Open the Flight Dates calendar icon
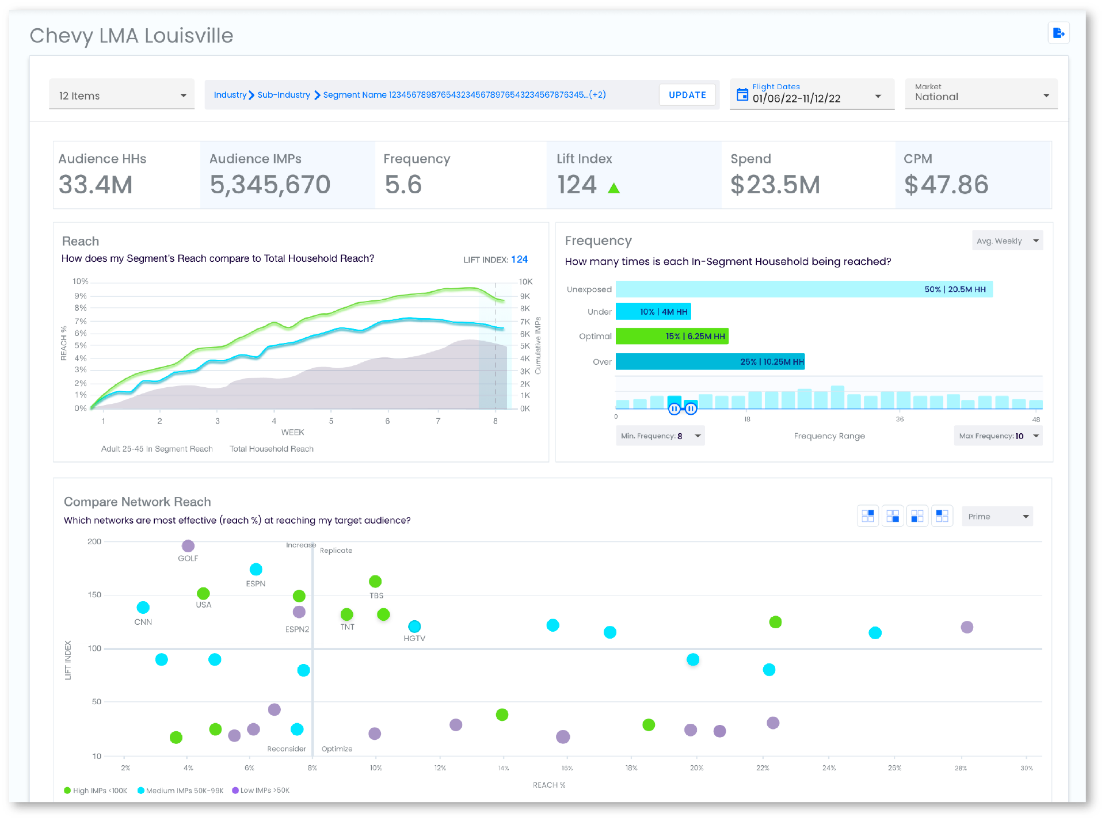Viewport: 1105px width, 821px height. tap(742, 94)
